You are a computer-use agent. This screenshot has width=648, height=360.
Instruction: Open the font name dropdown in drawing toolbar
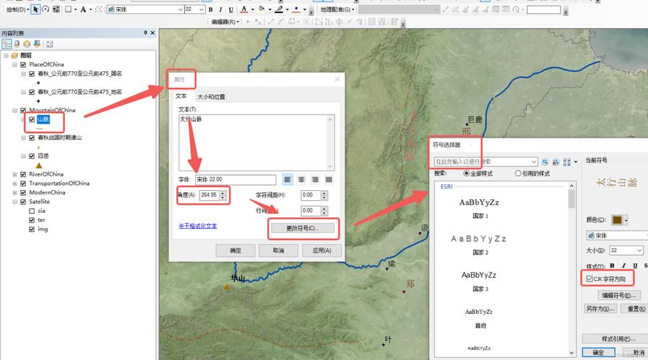tap(181, 9)
